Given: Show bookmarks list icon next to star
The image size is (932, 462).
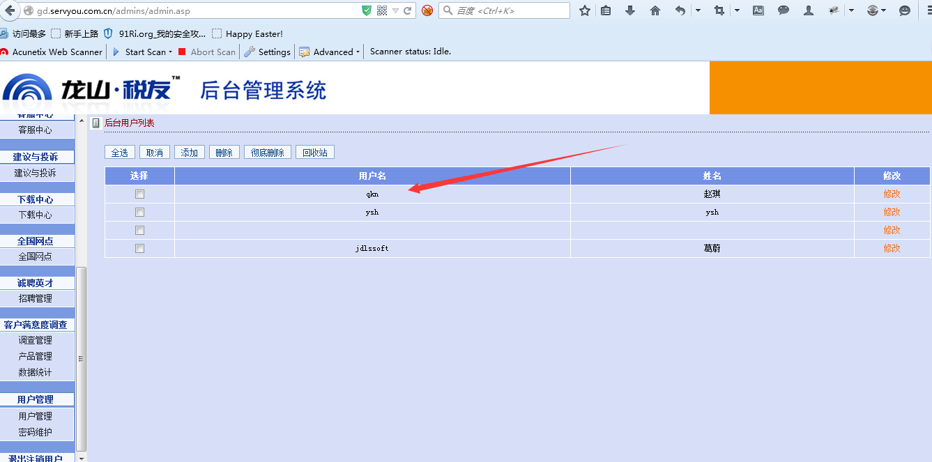Looking at the screenshot, I should click(x=606, y=10).
